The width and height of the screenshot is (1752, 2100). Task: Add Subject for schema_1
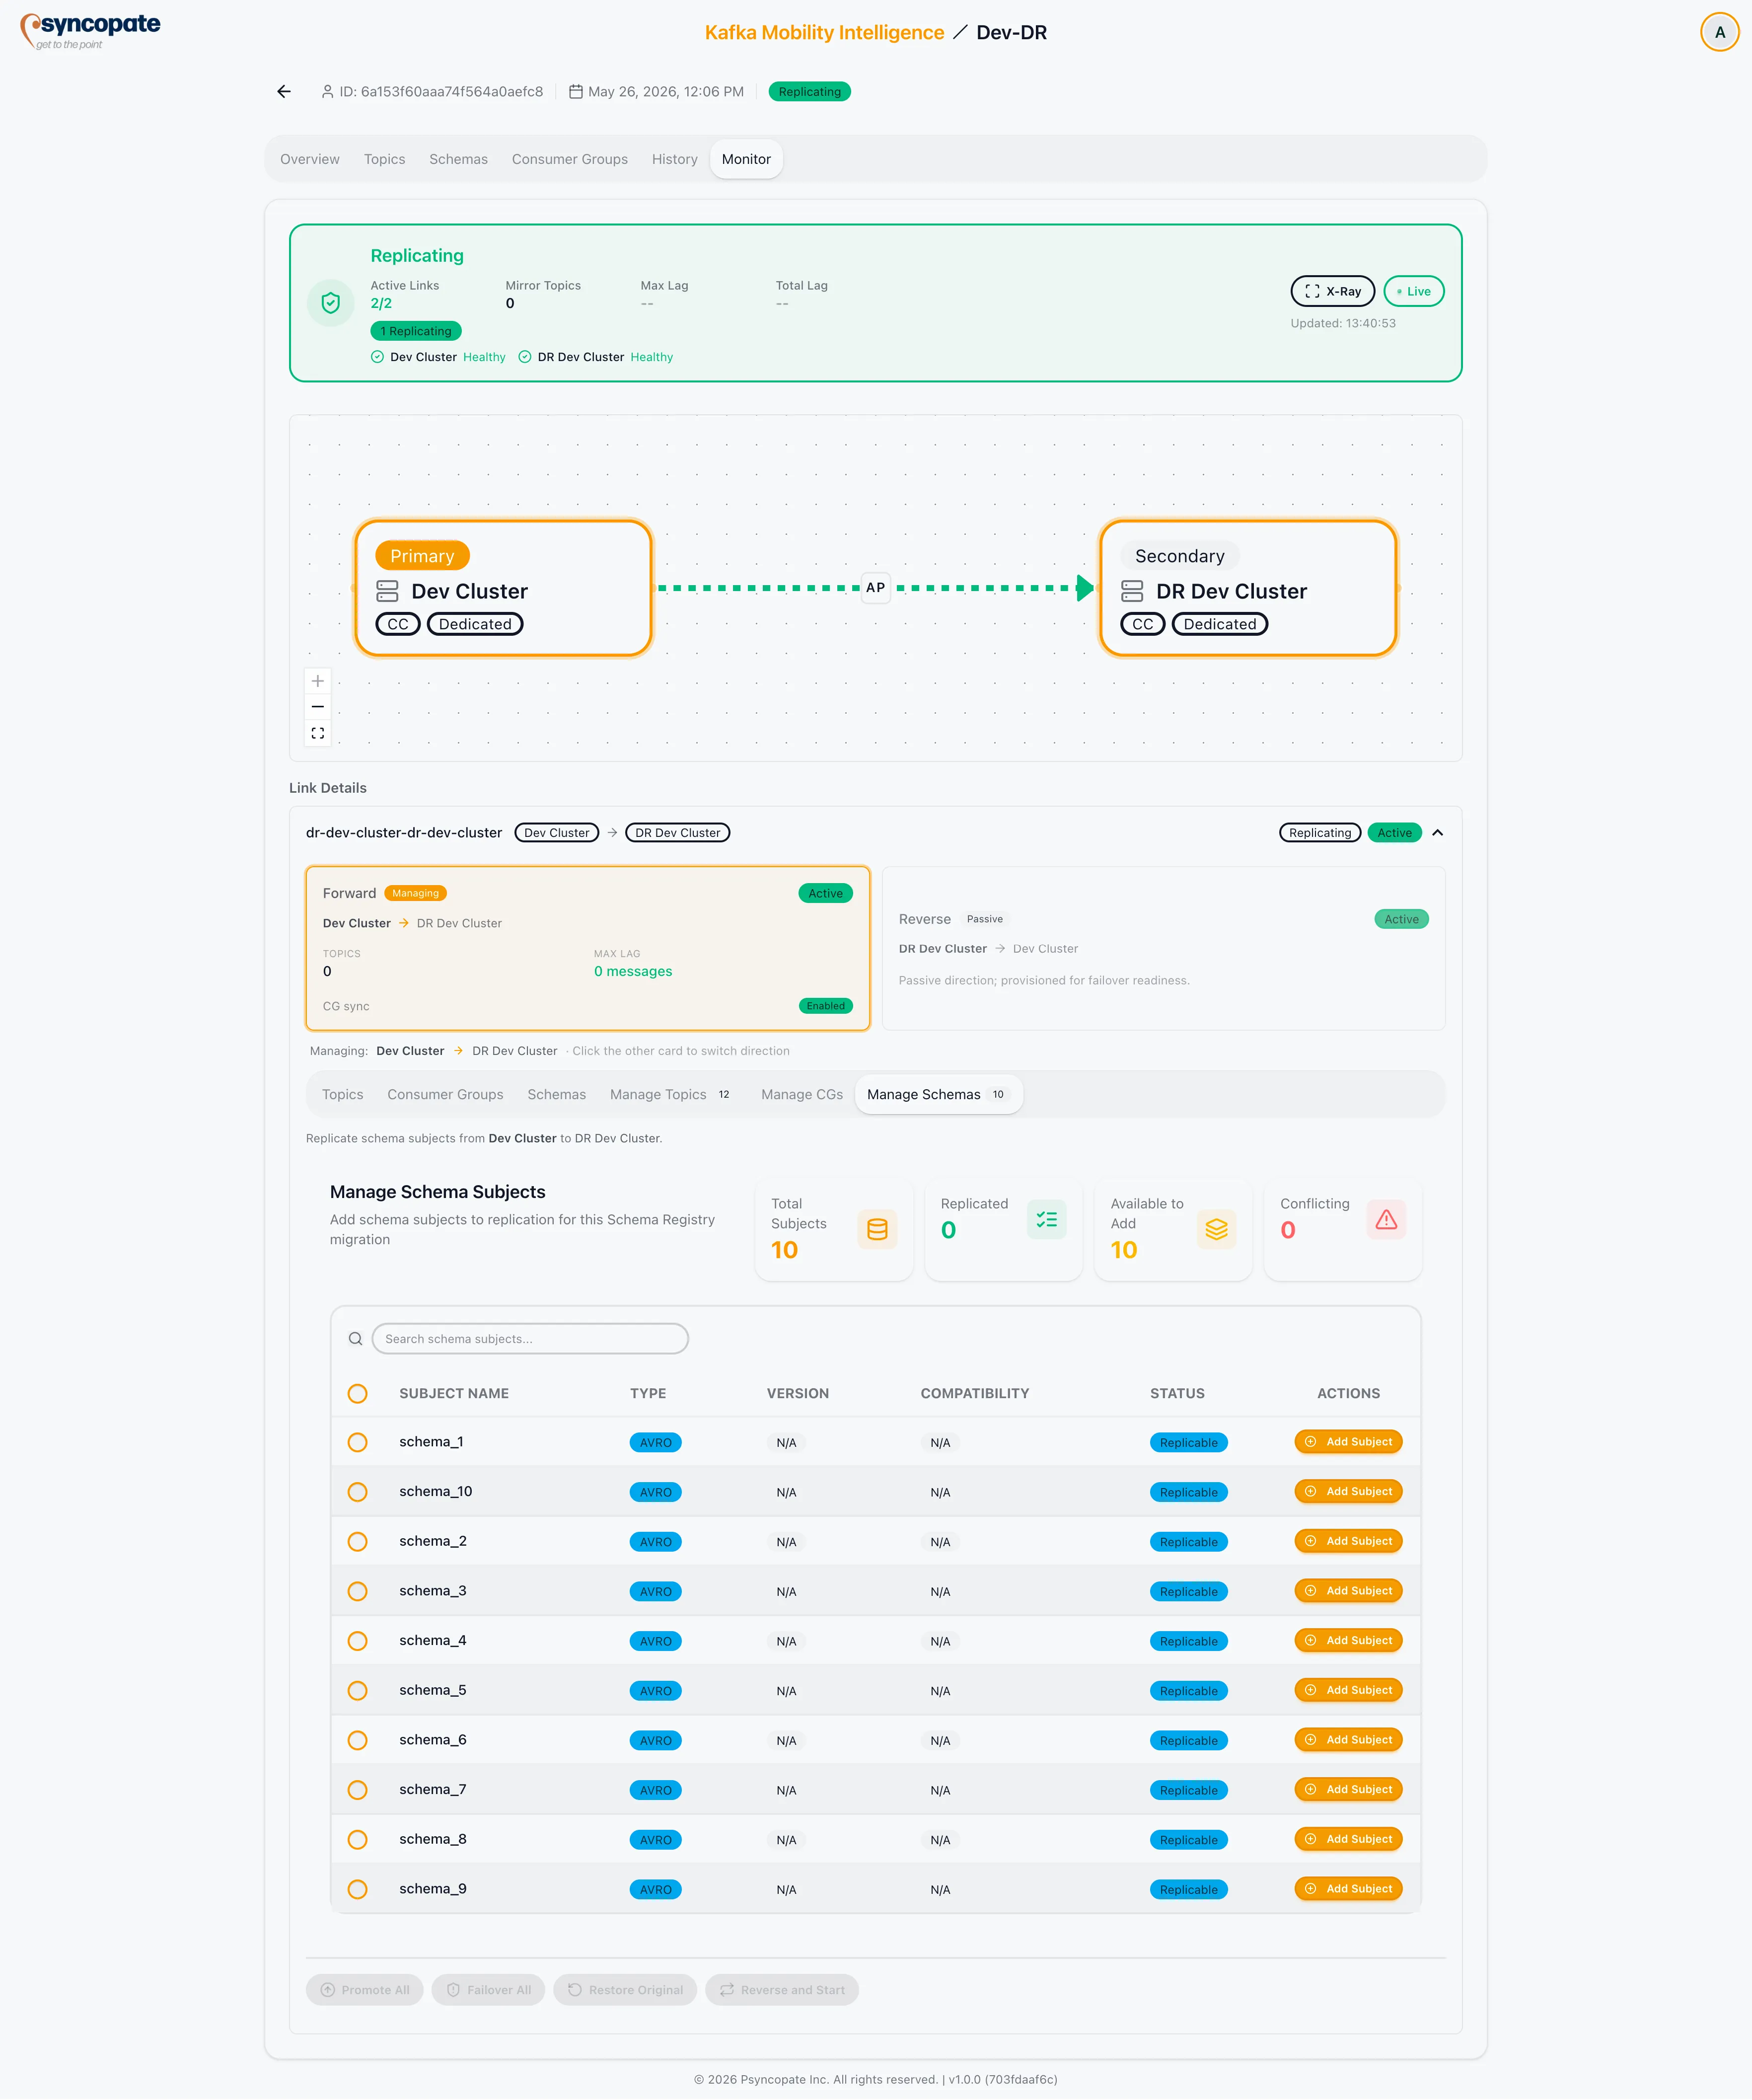(x=1348, y=1442)
